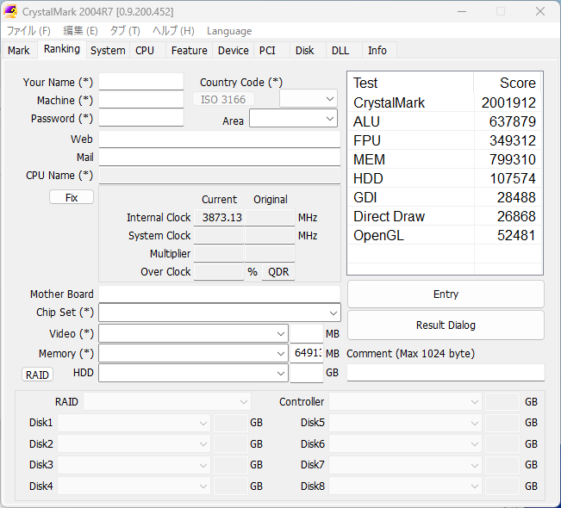The width and height of the screenshot is (561, 508).
Task: Open the Language menu
Action: pos(229,31)
